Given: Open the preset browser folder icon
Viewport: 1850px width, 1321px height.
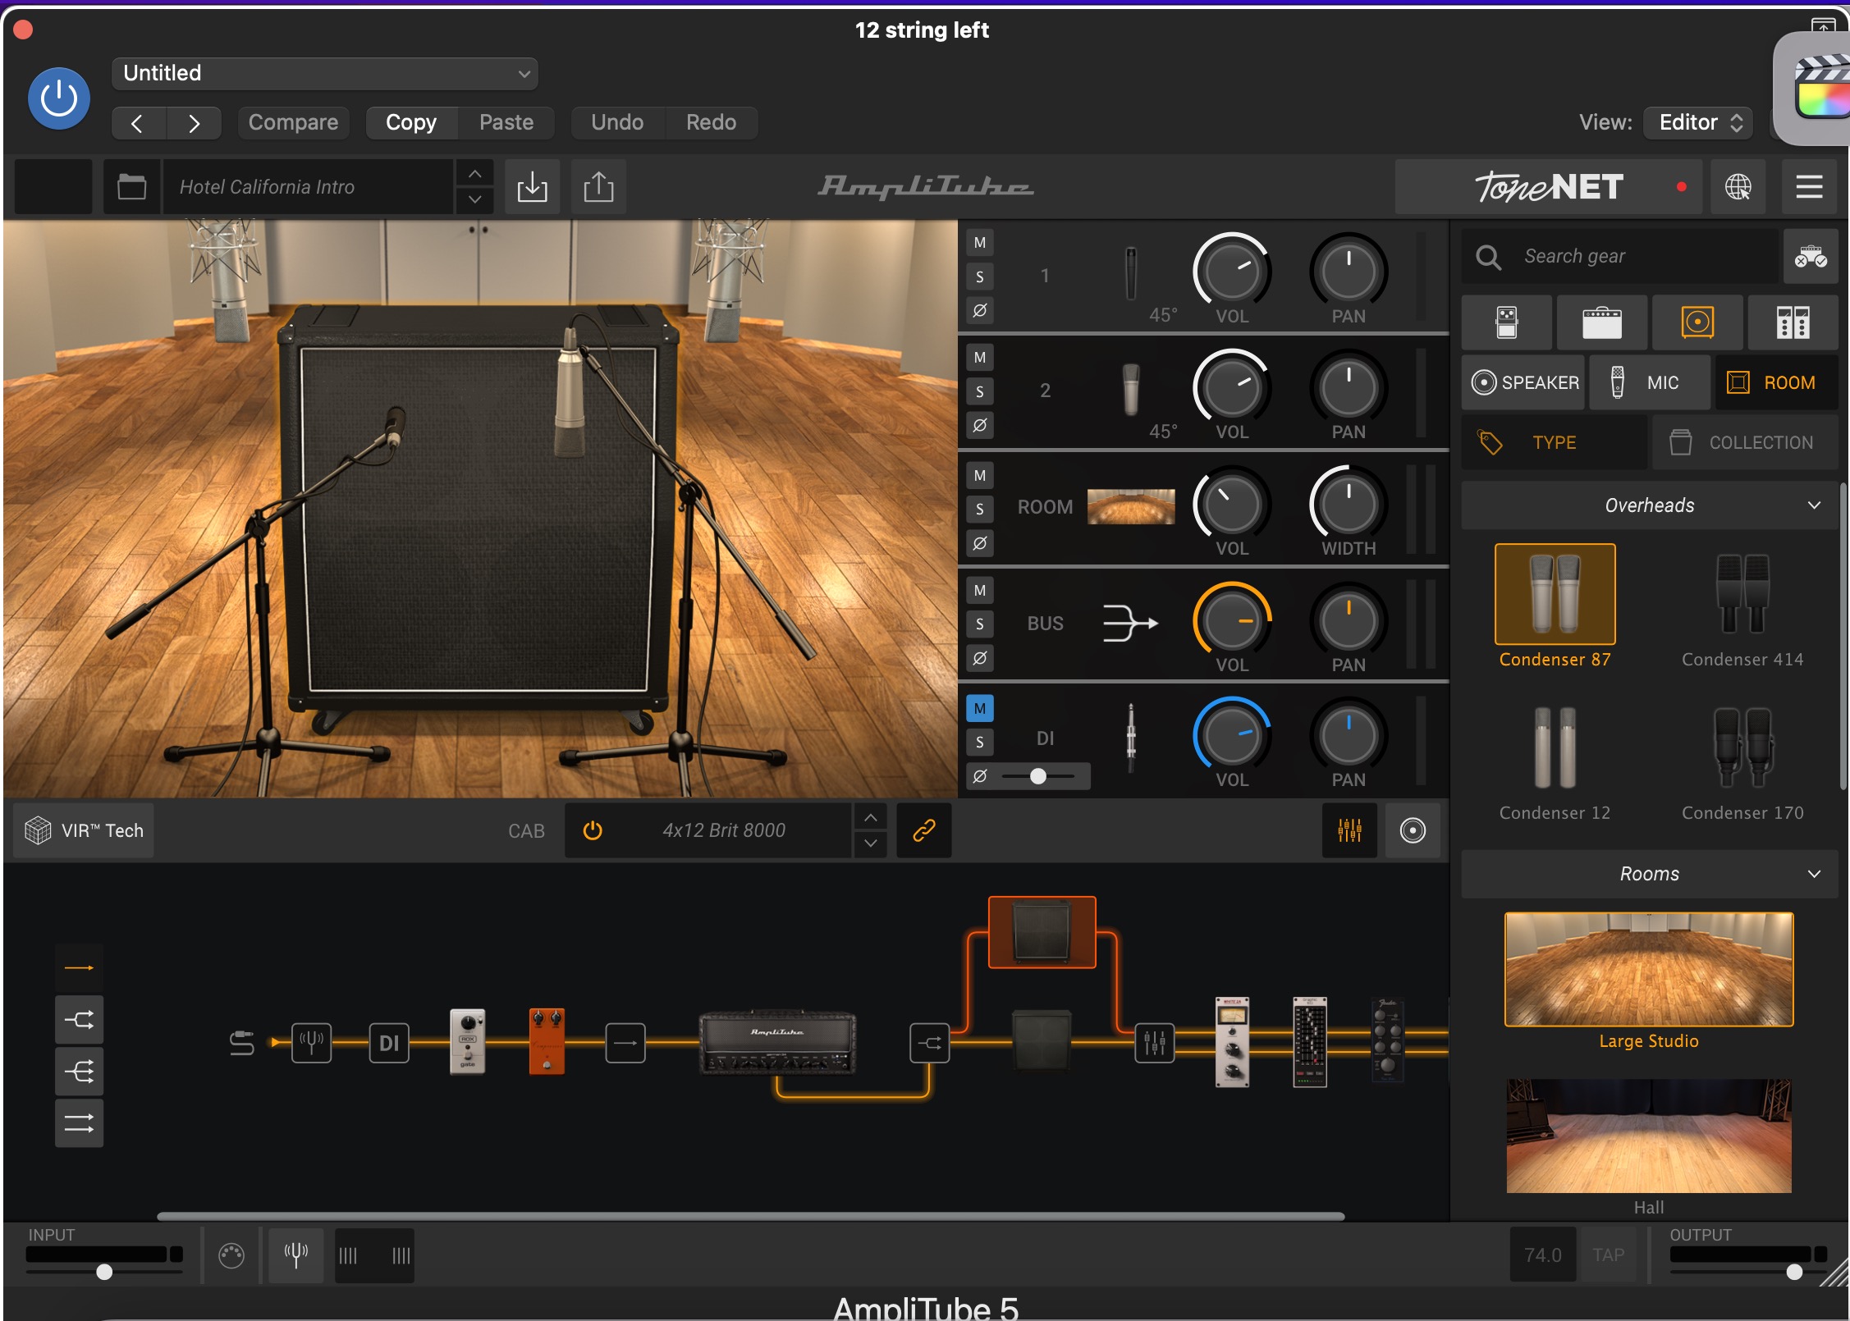Looking at the screenshot, I should point(131,187).
